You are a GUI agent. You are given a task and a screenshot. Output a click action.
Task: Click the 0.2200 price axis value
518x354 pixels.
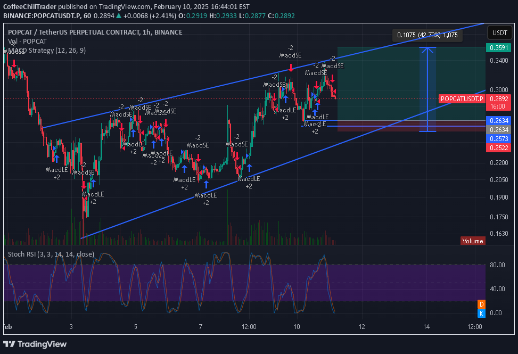(x=499, y=162)
